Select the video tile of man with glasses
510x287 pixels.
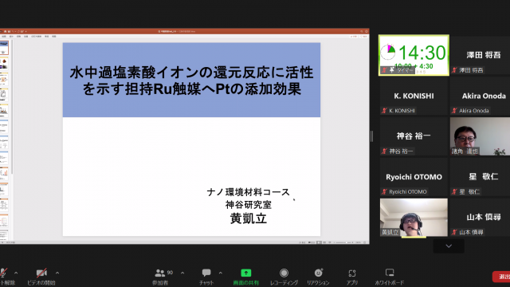pyautogui.click(x=480, y=136)
